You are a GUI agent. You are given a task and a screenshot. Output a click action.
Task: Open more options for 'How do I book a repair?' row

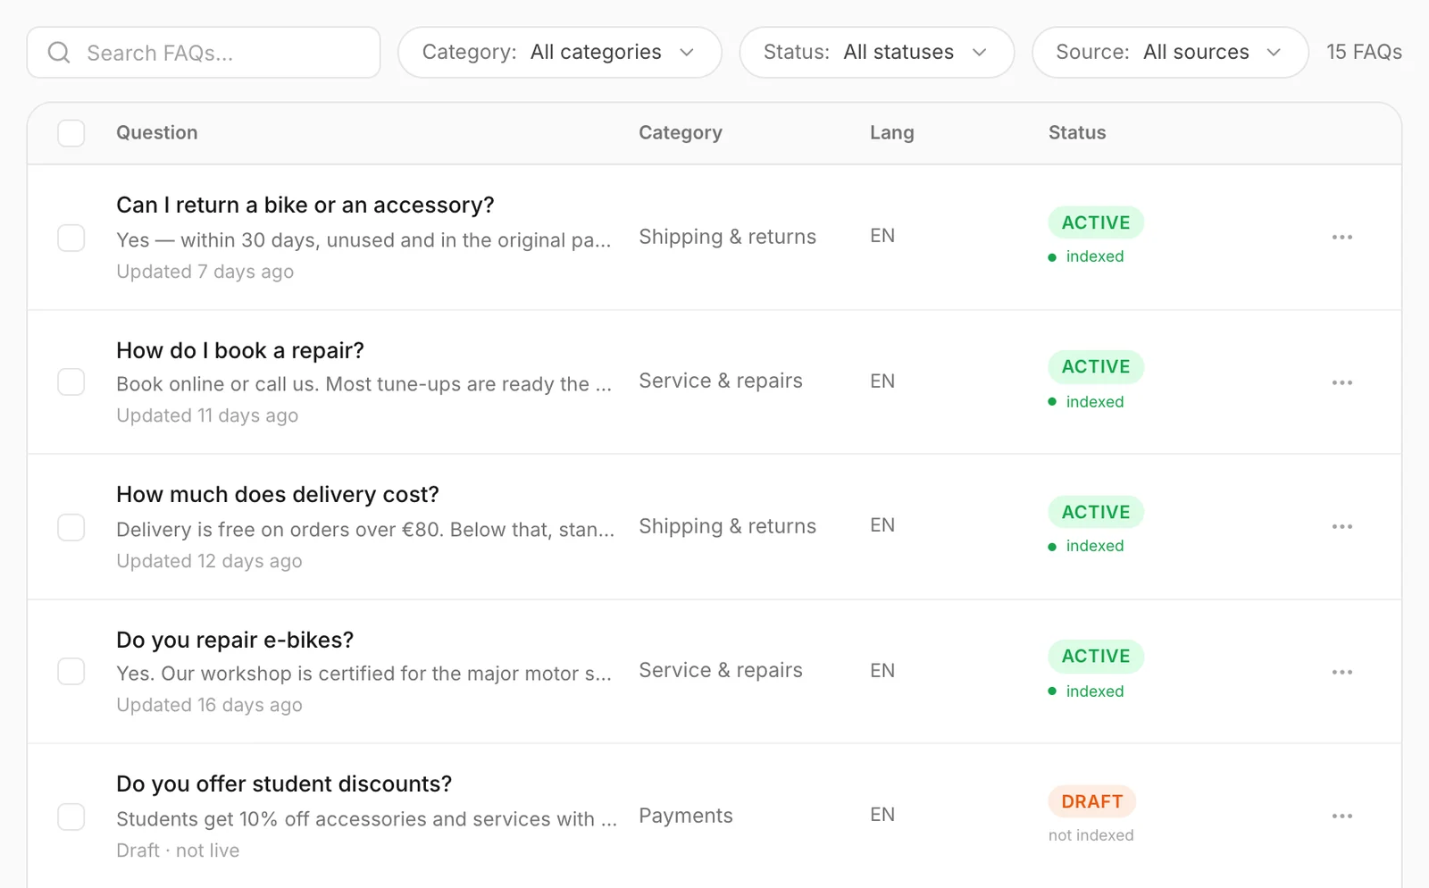1341,382
